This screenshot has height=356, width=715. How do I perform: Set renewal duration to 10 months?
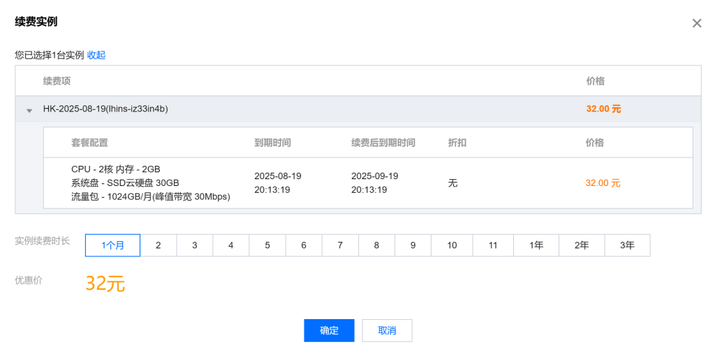(x=452, y=245)
